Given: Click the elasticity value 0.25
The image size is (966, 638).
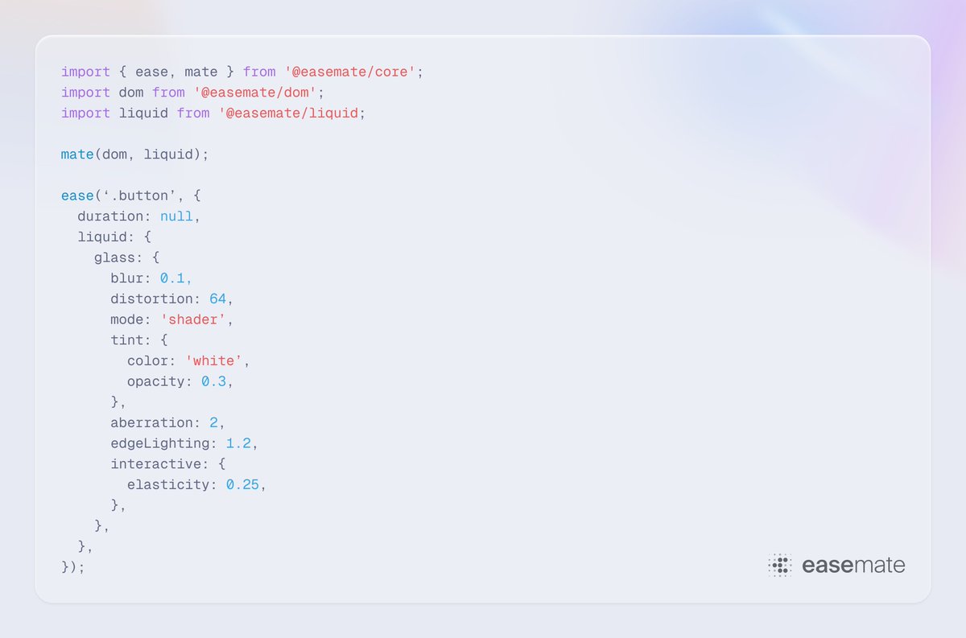Looking at the screenshot, I should [x=242, y=485].
